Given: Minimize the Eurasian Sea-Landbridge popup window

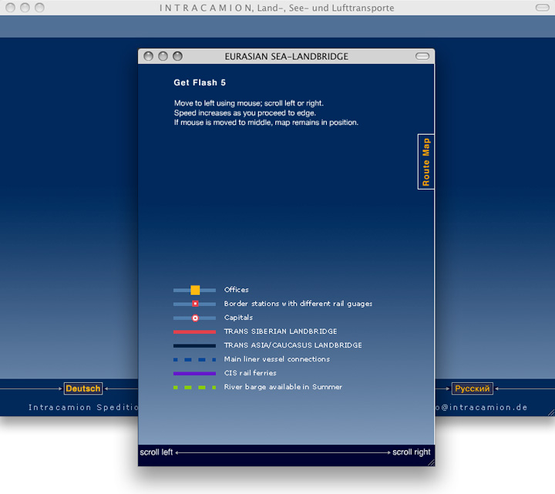Looking at the screenshot, I should point(163,56).
